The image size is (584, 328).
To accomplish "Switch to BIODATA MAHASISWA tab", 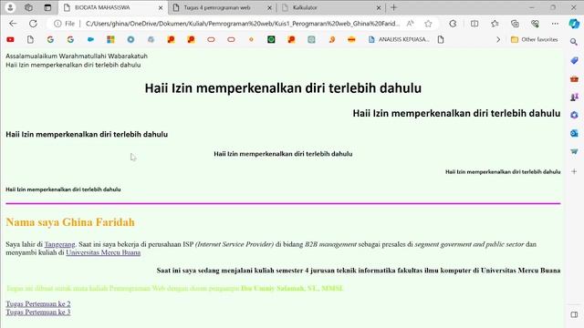I will (x=113, y=7).
